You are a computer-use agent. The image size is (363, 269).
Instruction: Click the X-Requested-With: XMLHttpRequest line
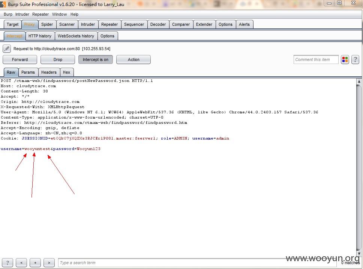(43, 107)
